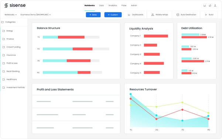Open the user profile icon

click(215, 6)
